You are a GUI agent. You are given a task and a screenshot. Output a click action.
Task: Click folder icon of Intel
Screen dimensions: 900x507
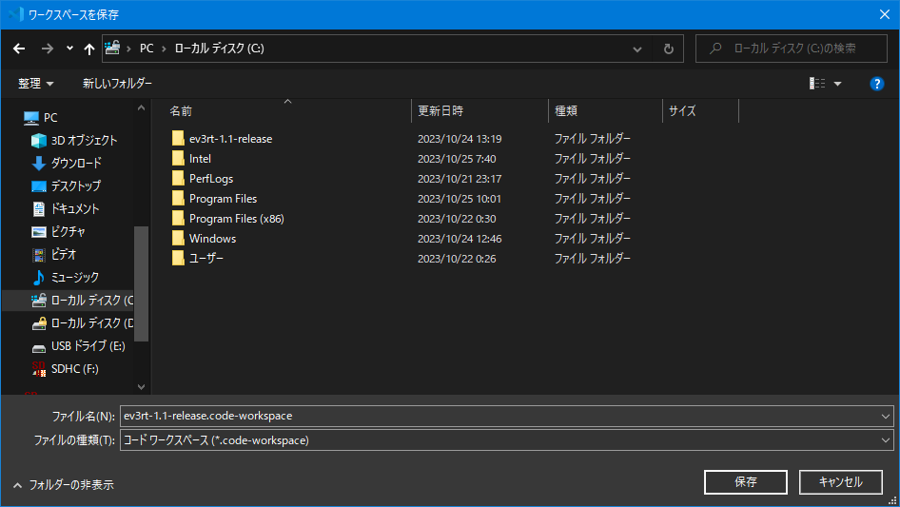tap(178, 159)
